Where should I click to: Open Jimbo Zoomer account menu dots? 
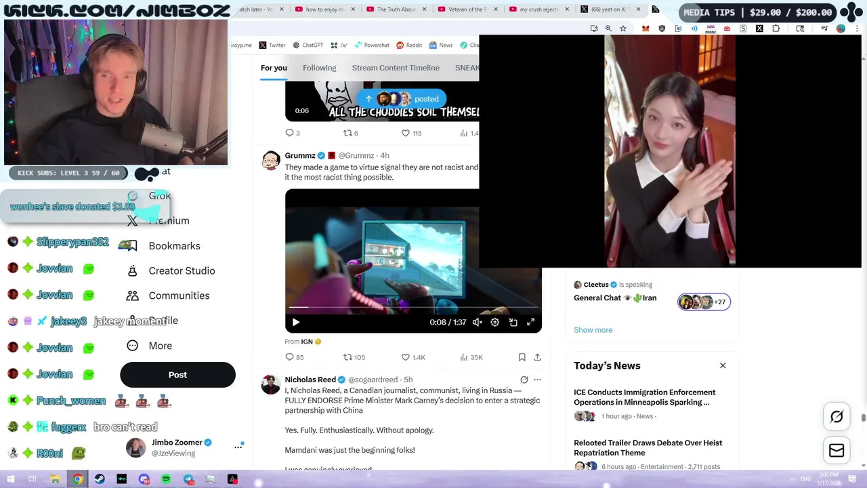[x=238, y=447]
